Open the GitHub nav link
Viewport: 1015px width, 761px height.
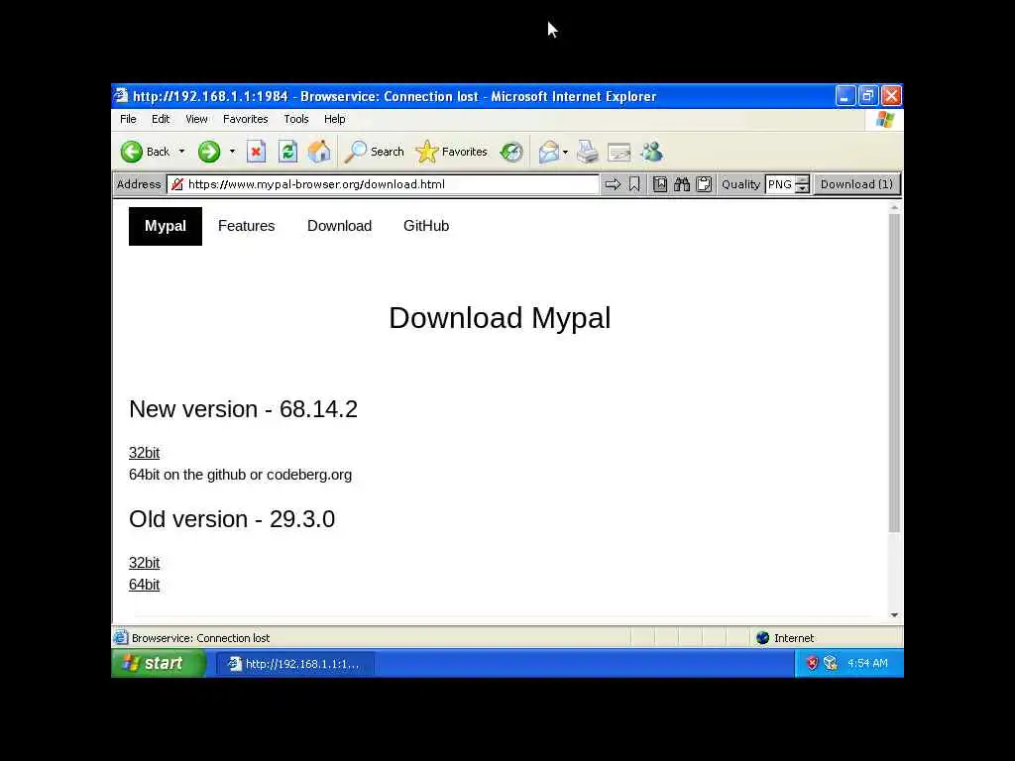point(426,226)
